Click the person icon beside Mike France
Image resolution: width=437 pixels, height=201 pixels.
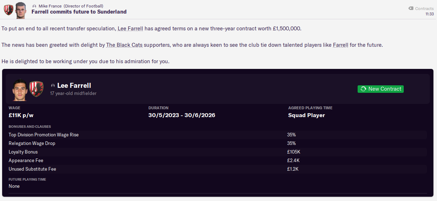[x=34, y=6]
